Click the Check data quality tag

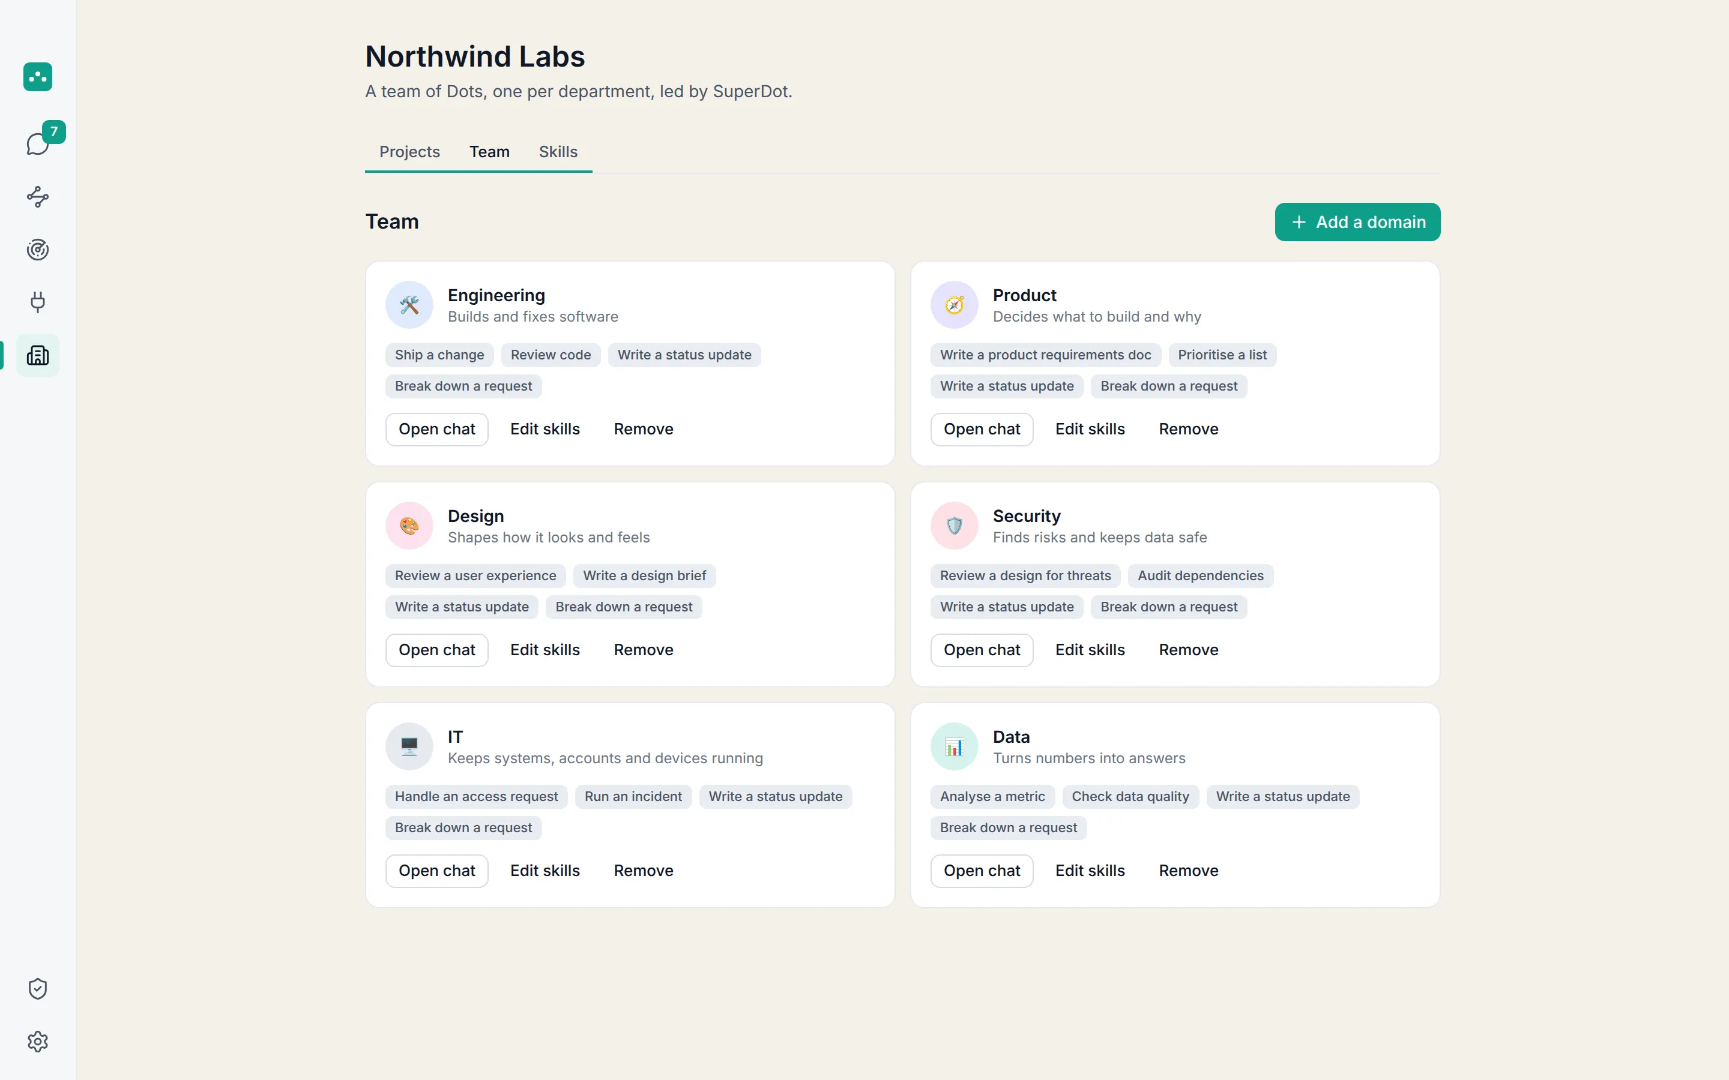point(1130,796)
